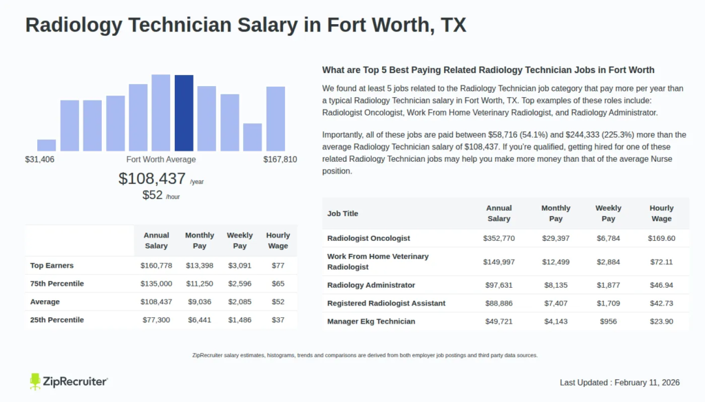Click the Monthly Pay column header
Image resolution: width=705 pixels, height=402 pixels.
(556, 213)
